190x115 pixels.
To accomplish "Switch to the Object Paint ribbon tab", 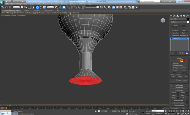I will (48, 11).
